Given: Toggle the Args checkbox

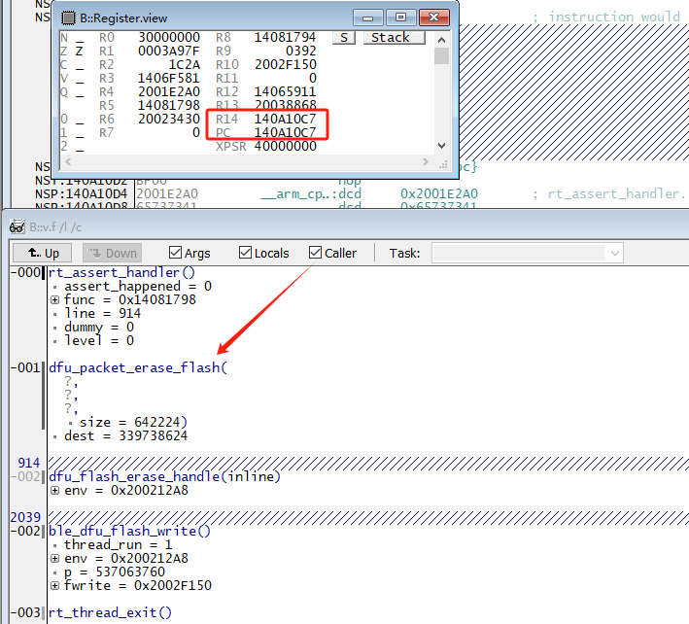Looking at the screenshot, I should coord(175,253).
